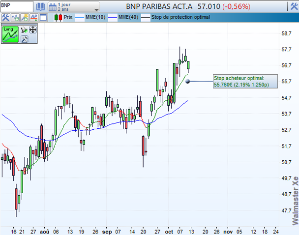Click the AP toolbar icon
Screen dimensions: 299x235
pyautogui.click(x=34, y=18)
